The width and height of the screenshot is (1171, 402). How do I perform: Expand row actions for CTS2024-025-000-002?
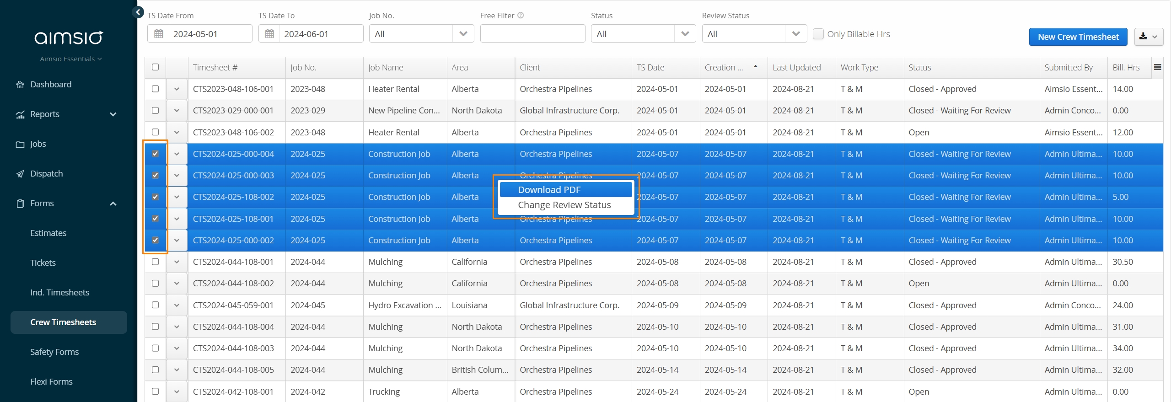click(177, 240)
